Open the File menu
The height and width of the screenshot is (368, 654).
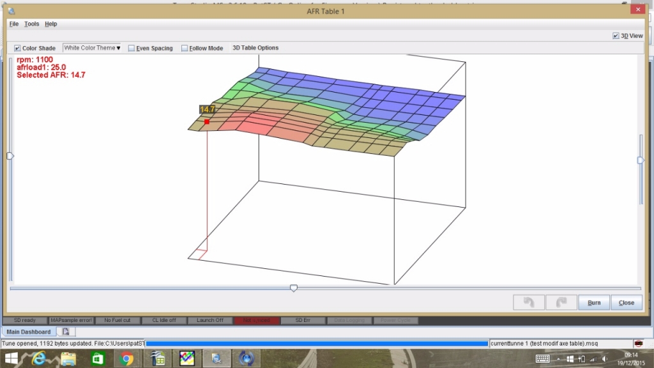point(14,24)
